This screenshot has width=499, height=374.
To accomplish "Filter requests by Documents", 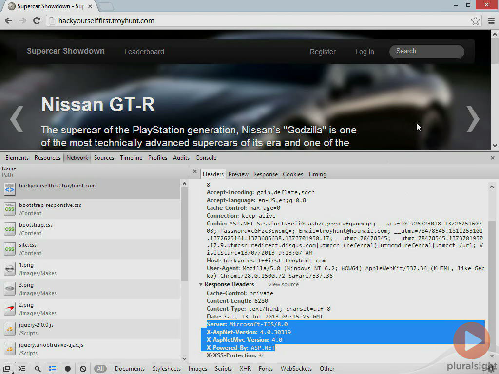I will pyautogui.click(x=130, y=369).
